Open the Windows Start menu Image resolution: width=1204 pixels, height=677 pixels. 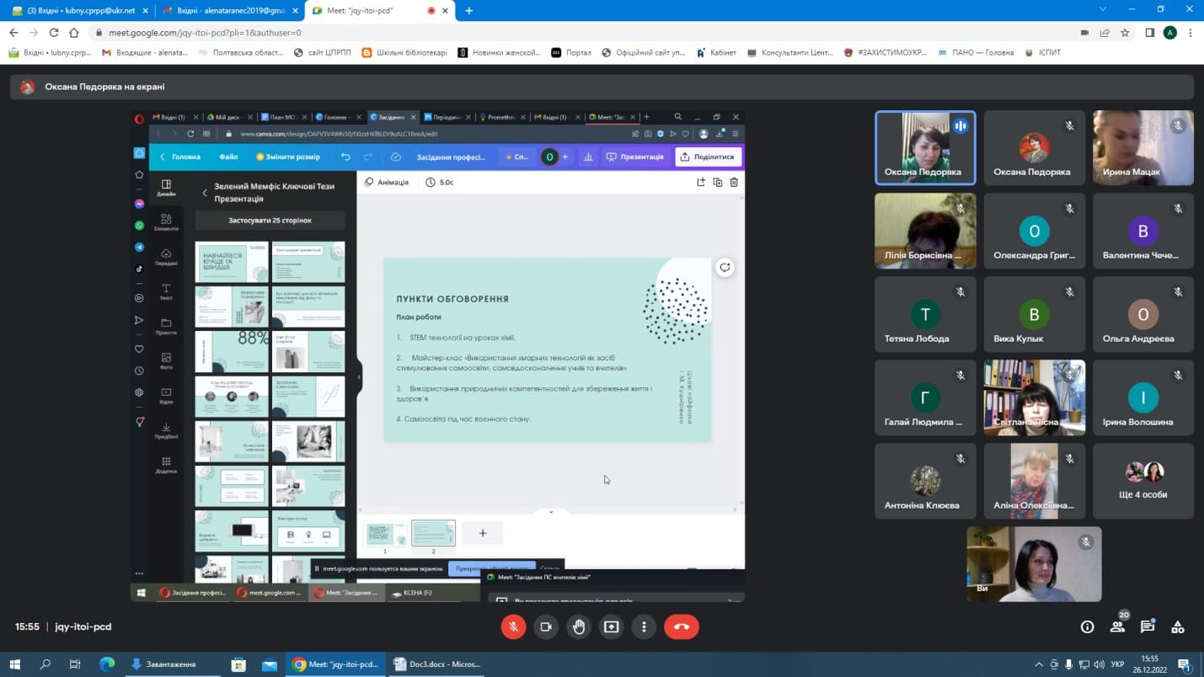click(x=16, y=664)
